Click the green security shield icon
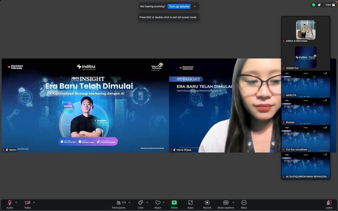Viewport: 338px width, 211px height. pos(313,4)
